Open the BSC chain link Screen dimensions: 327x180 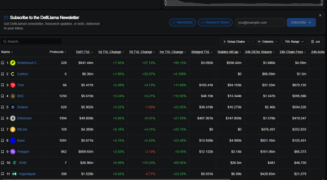pos(20,96)
